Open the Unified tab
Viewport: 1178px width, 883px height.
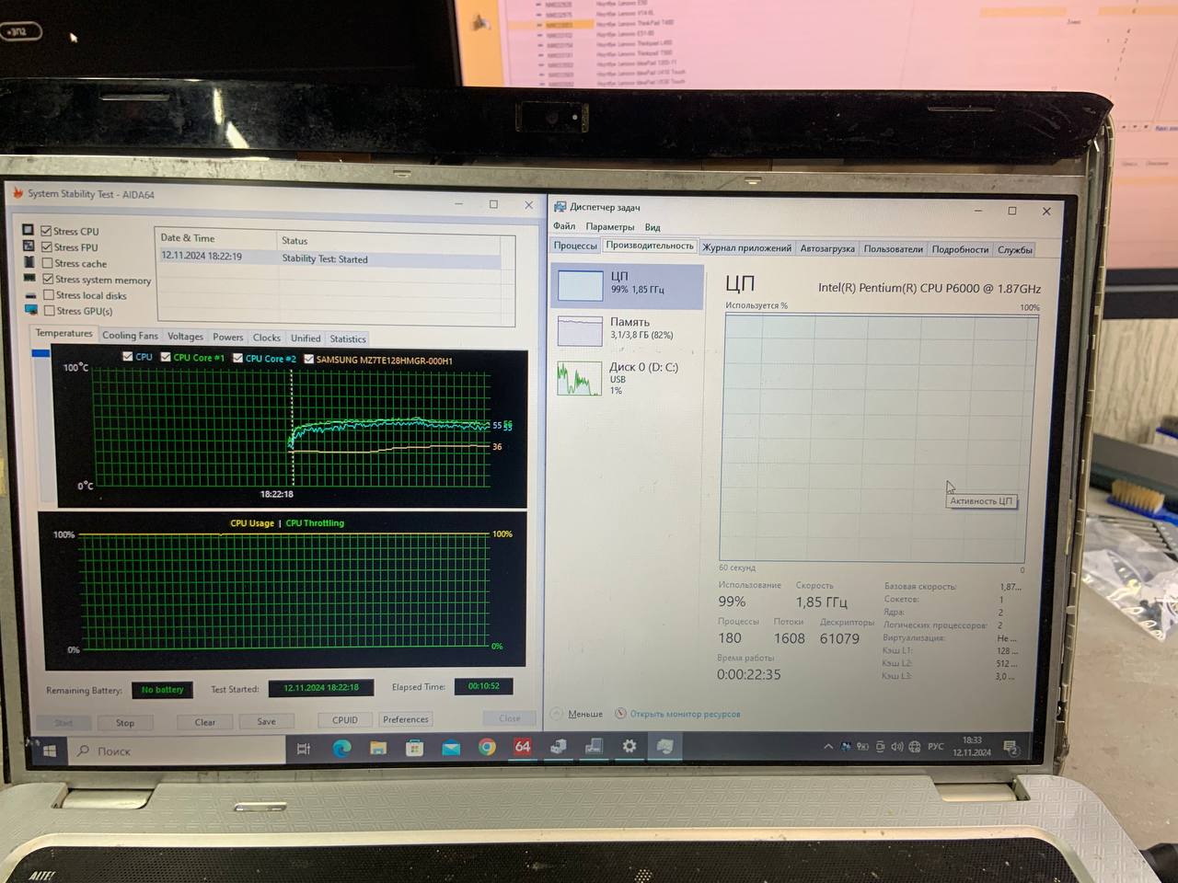[x=306, y=338]
